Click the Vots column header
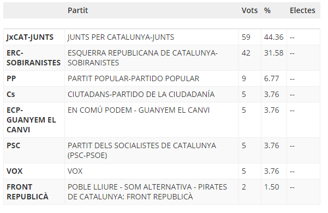The image size is (328, 213). pyautogui.click(x=249, y=10)
